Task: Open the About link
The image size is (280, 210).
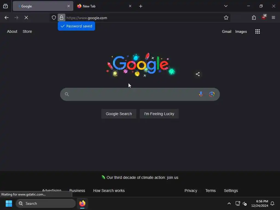Action: [12, 31]
